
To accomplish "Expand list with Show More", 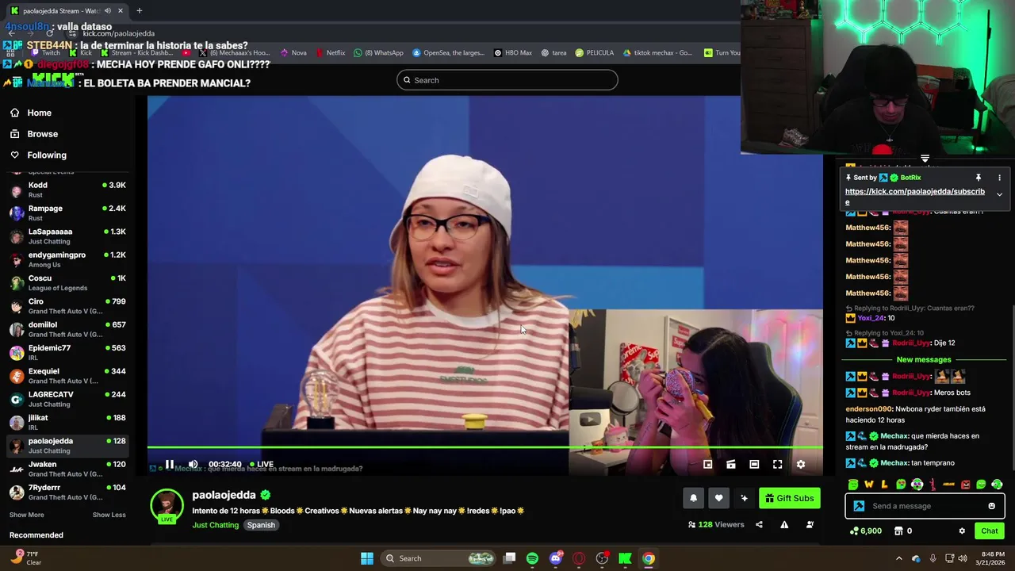I will coord(26,515).
